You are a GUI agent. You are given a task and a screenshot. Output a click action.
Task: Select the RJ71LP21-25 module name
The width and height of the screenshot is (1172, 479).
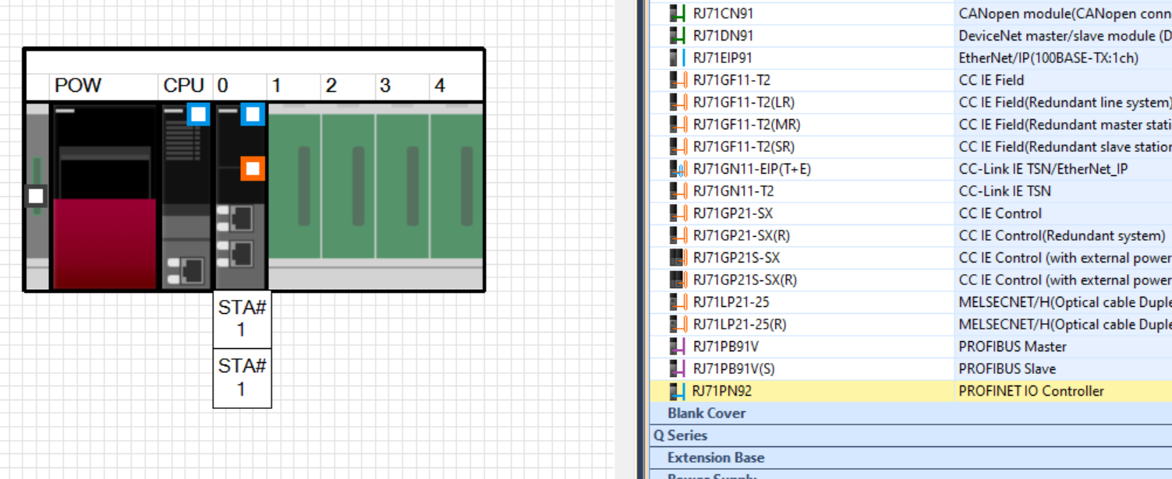(731, 302)
